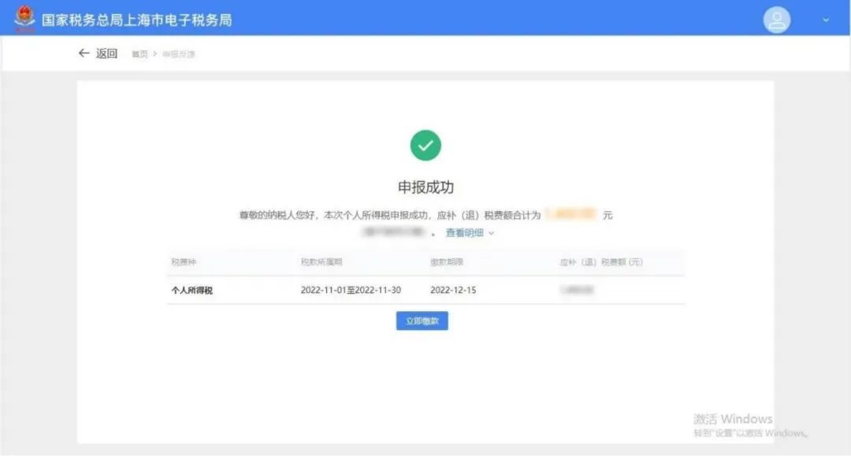The image size is (851, 456).
Task: Click the down arrow after 查看明细
Action: (x=491, y=233)
